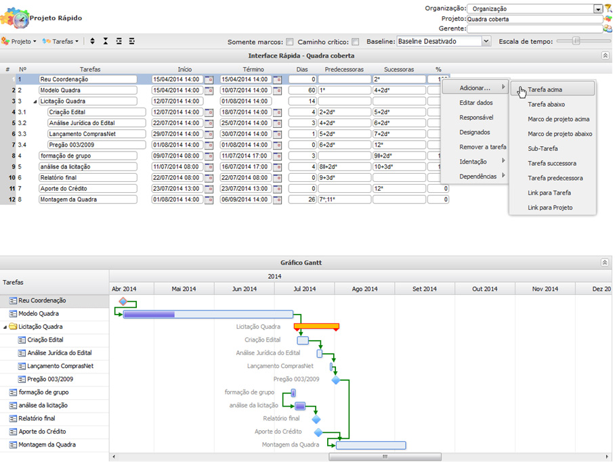Click Modelo Quadra progress bar in Gantt

pyautogui.click(x=208, y=315)
